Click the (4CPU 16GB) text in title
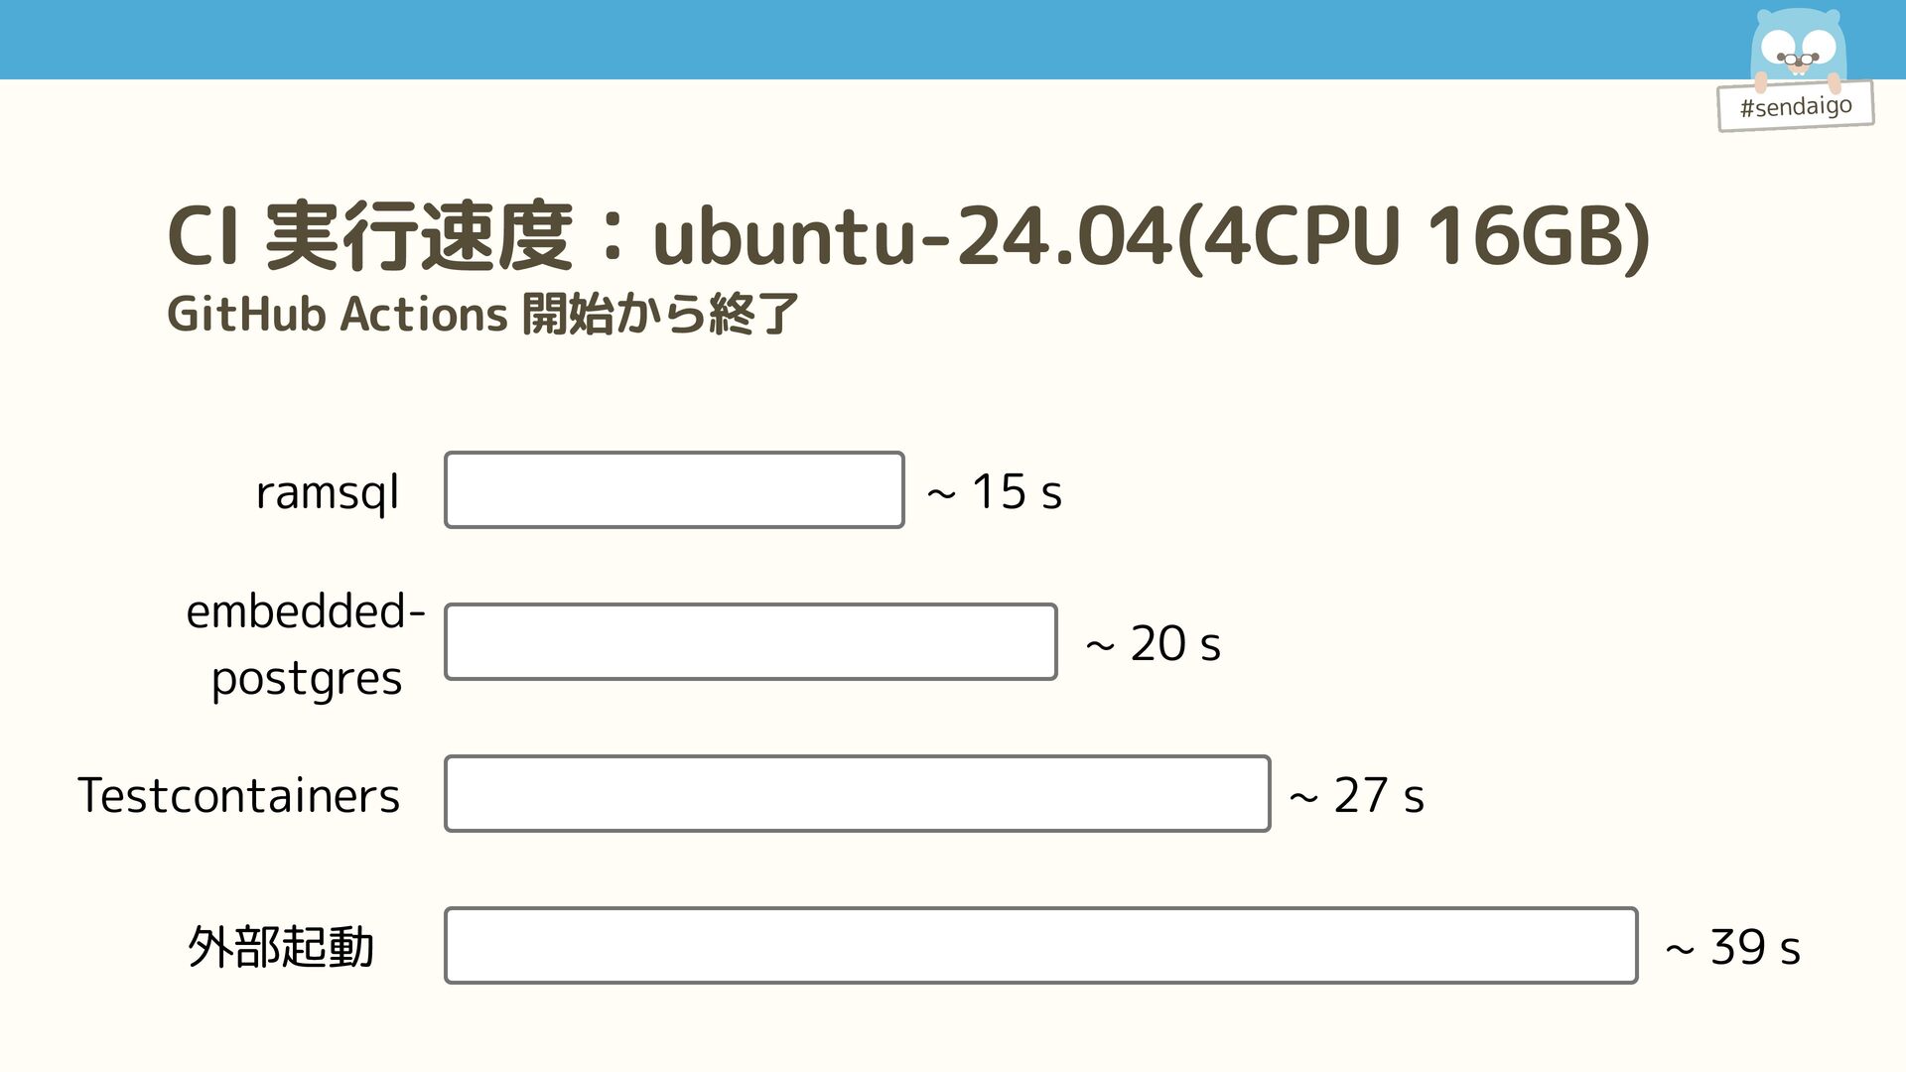This screenshot has height=1072, width=1906. pyautogui.click(x=1415, y=236)
